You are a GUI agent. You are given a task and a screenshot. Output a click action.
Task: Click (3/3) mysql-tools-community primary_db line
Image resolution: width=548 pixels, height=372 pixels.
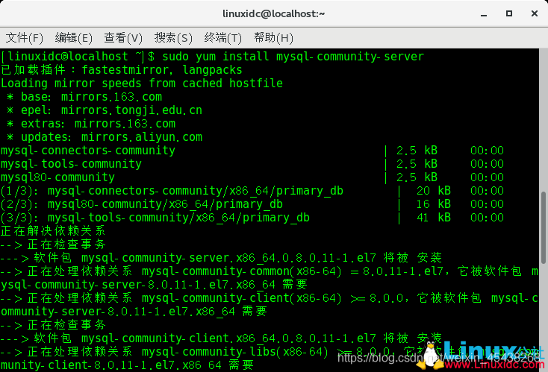pos(252,218)
